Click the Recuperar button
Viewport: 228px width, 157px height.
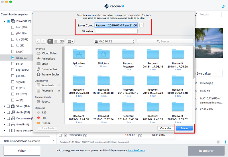(x=206, y=151)
